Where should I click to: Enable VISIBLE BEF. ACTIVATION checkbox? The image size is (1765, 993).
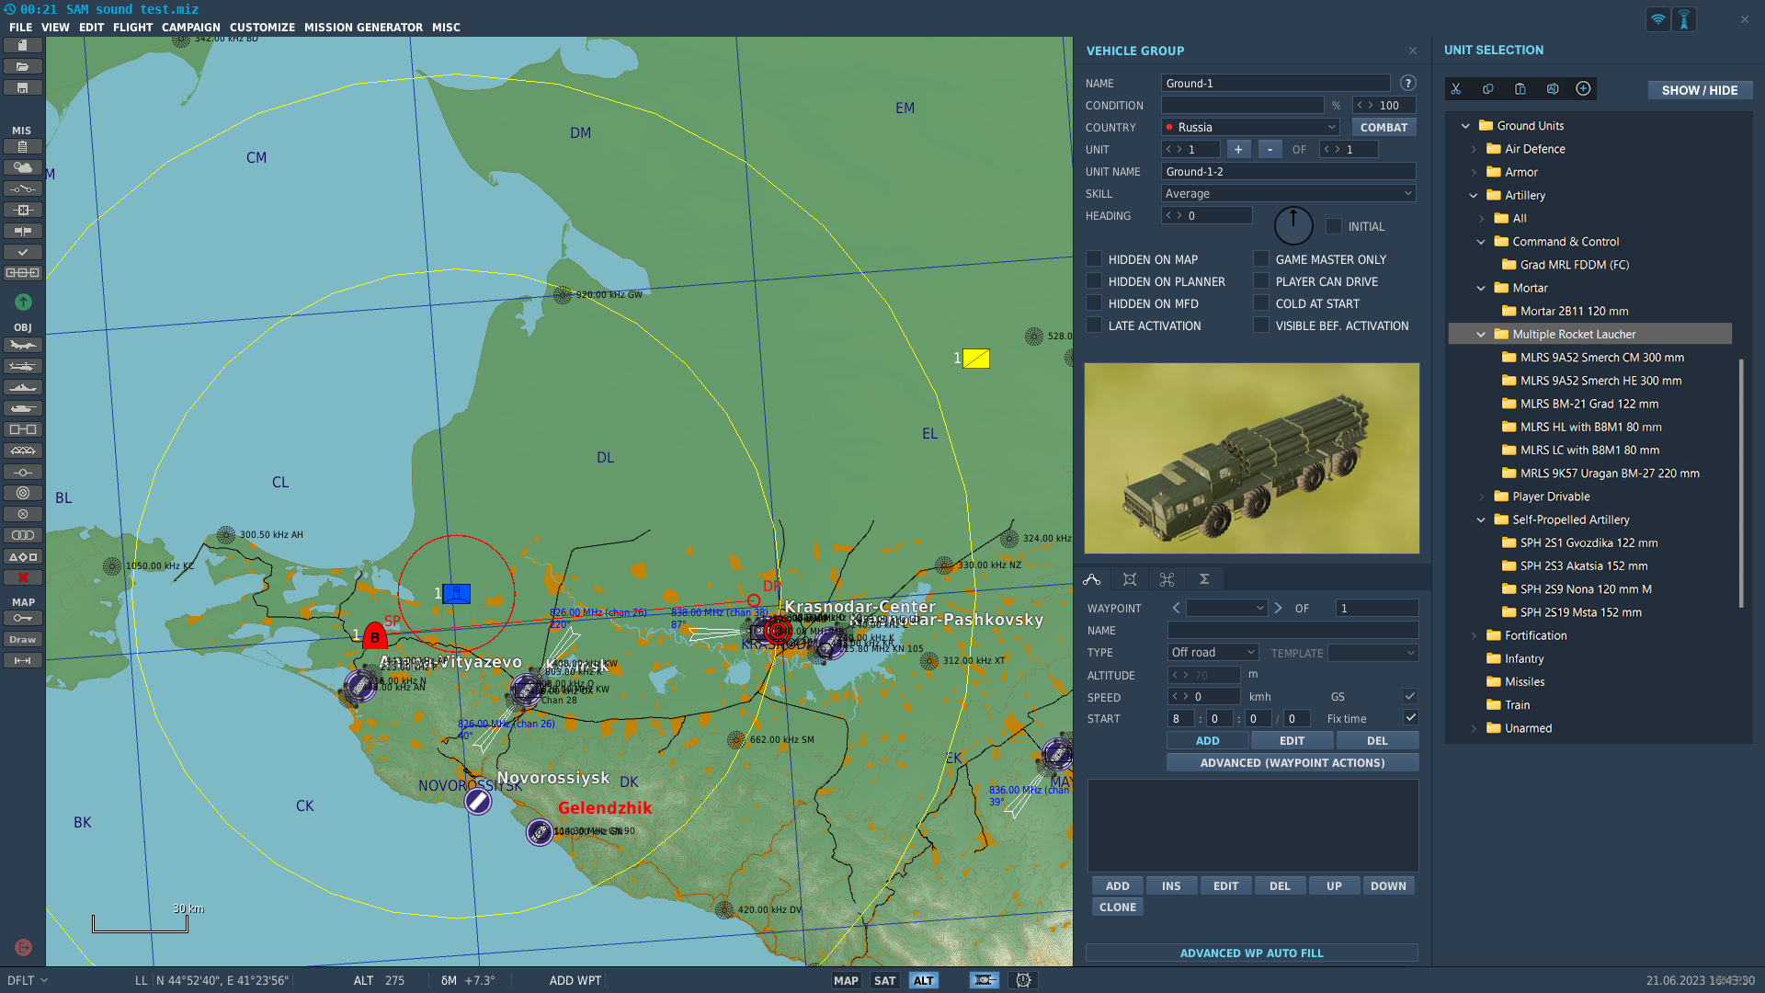coord(1261,325)
